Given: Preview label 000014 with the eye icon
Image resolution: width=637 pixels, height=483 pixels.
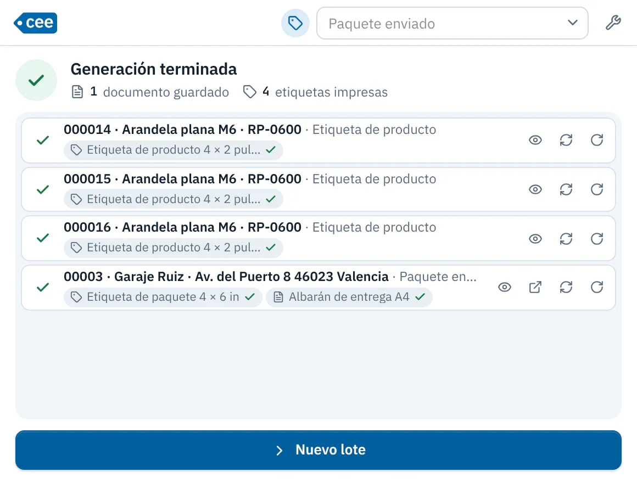Looking at the screenshot, I should (535, 141).
